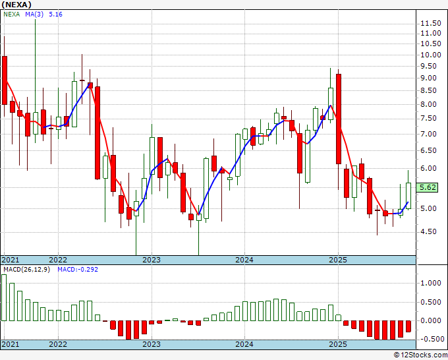Click the 0.500 MACD axis label
This screenshot has width=448, height=360.
point(431,302)
